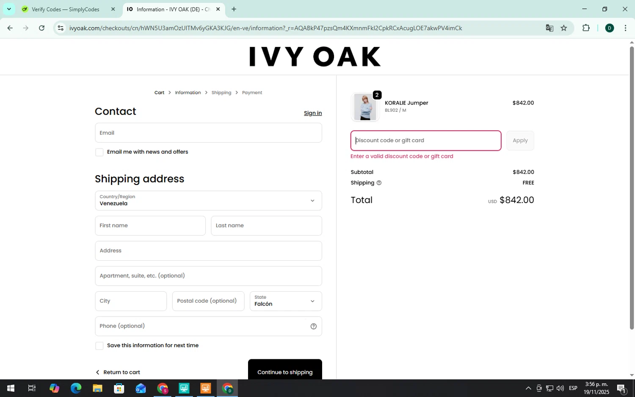Open Outlook from the taskbar
Screen dimensions: 635x397
point(141,388)
